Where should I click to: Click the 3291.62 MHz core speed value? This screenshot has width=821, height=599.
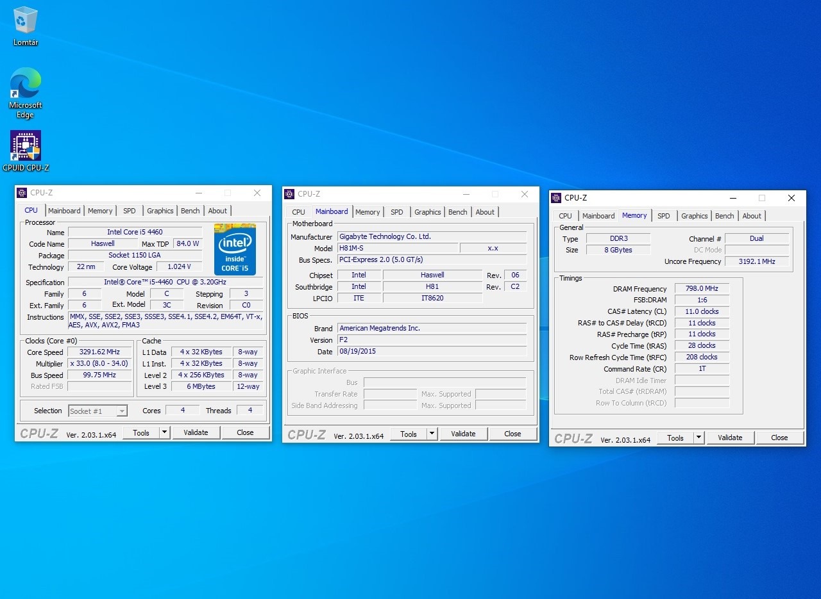tap(99, 352)
